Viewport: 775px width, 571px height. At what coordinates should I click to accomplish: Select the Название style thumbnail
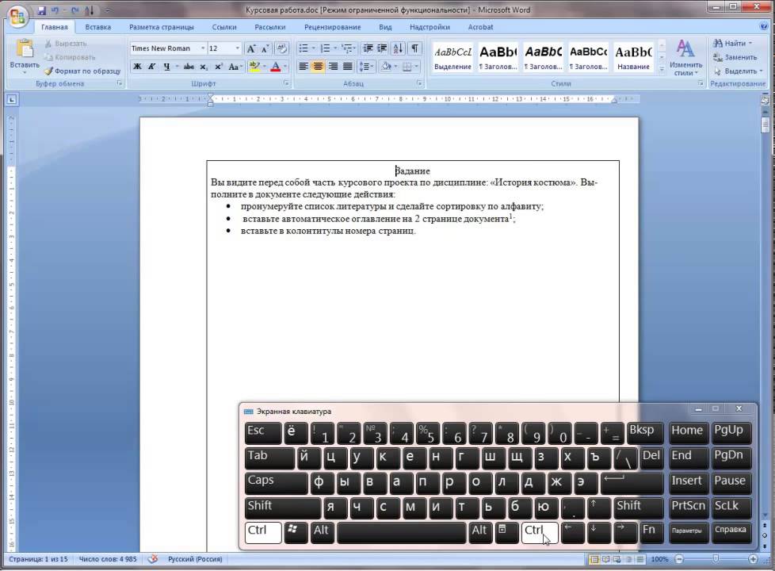[633, 57]
